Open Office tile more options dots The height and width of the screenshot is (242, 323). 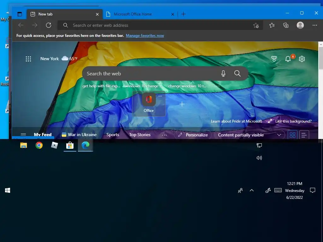click(x=160, y=96)
